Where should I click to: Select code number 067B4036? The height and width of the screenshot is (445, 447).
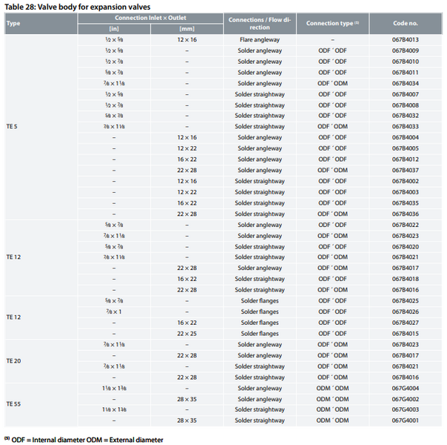tap(406, 214)
